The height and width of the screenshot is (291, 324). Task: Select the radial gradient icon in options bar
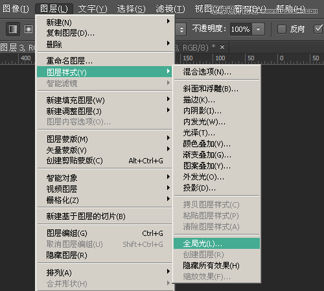[x=29, y=29]
